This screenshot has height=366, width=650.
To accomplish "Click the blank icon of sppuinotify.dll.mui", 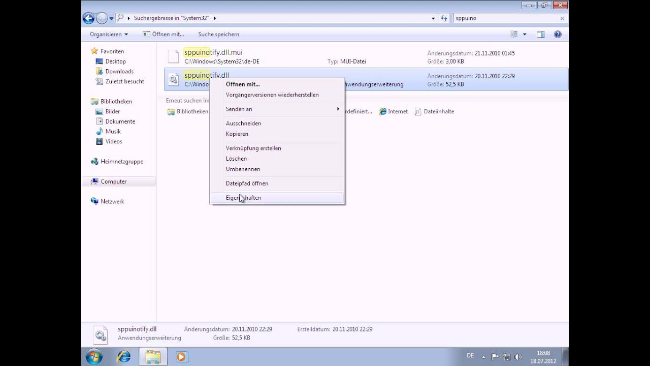I will coord(174,56).
